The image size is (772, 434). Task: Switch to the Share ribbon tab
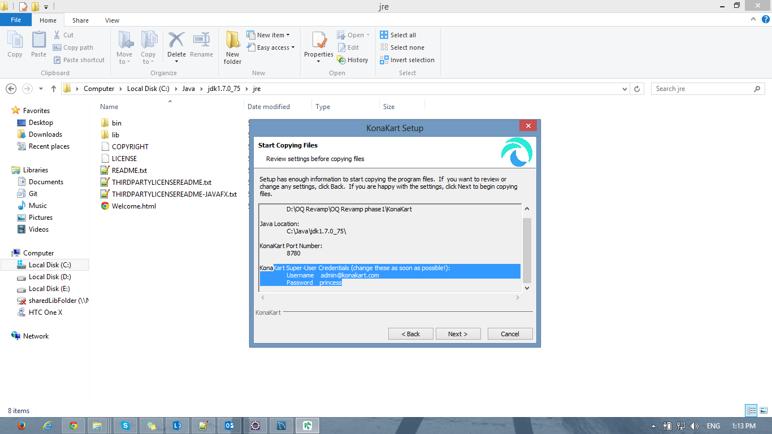(80, 20)
